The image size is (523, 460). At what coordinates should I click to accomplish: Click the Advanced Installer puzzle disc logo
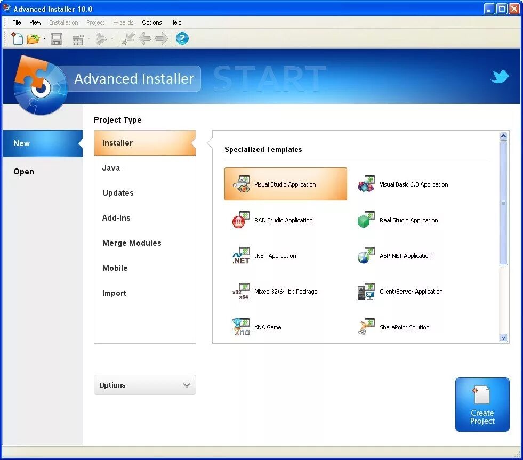(x=40, y=85)
